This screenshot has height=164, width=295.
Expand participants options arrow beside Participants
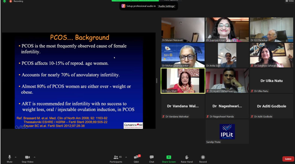[126, 157]
